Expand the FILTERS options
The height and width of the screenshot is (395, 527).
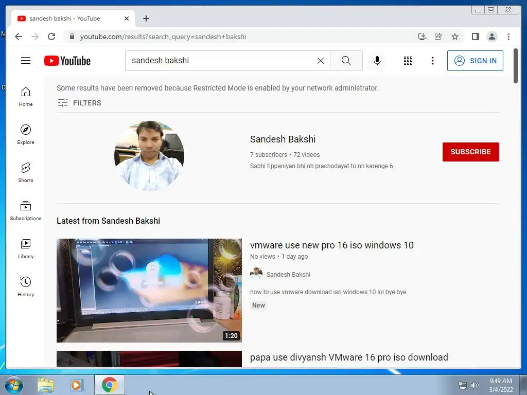click(x=79, y=103)
